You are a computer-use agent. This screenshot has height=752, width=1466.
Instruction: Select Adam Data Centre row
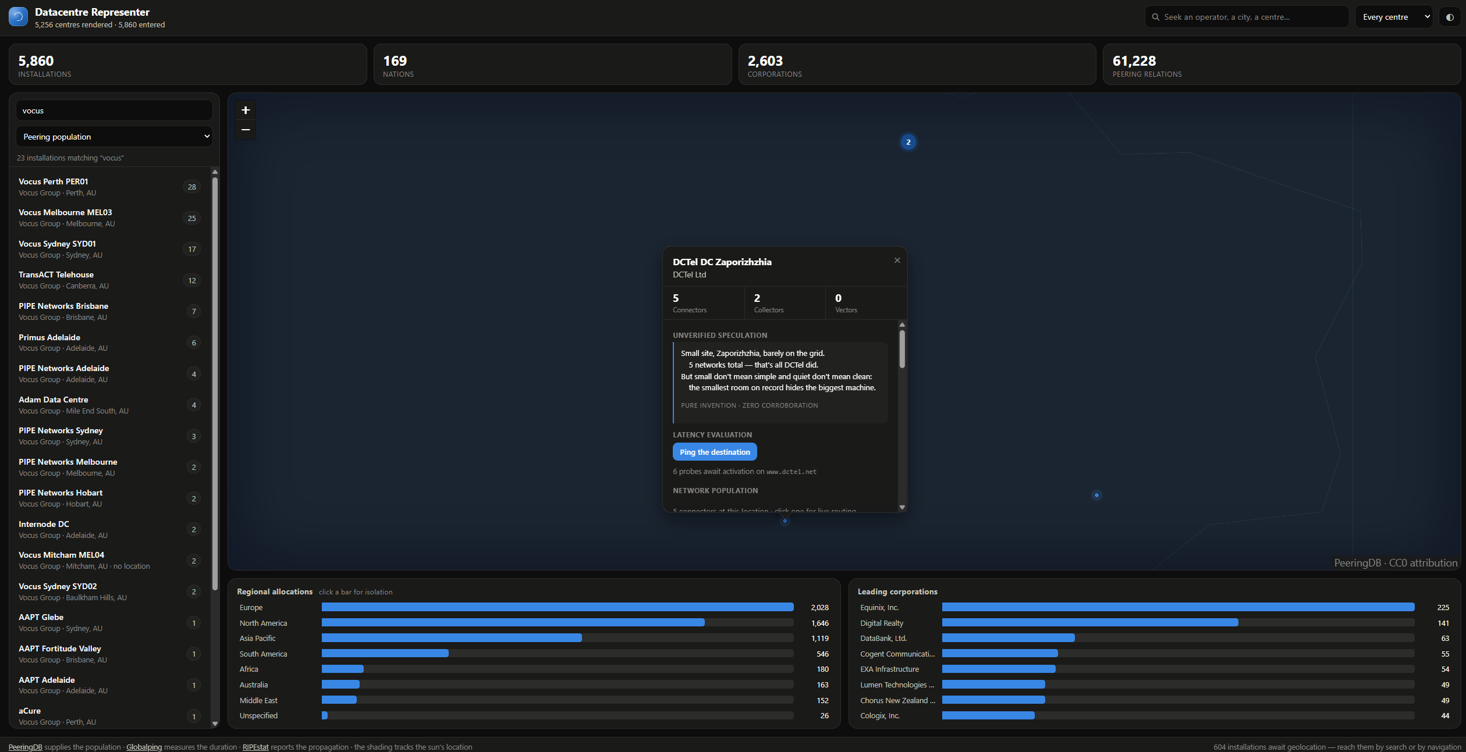[x=110, y=405]
